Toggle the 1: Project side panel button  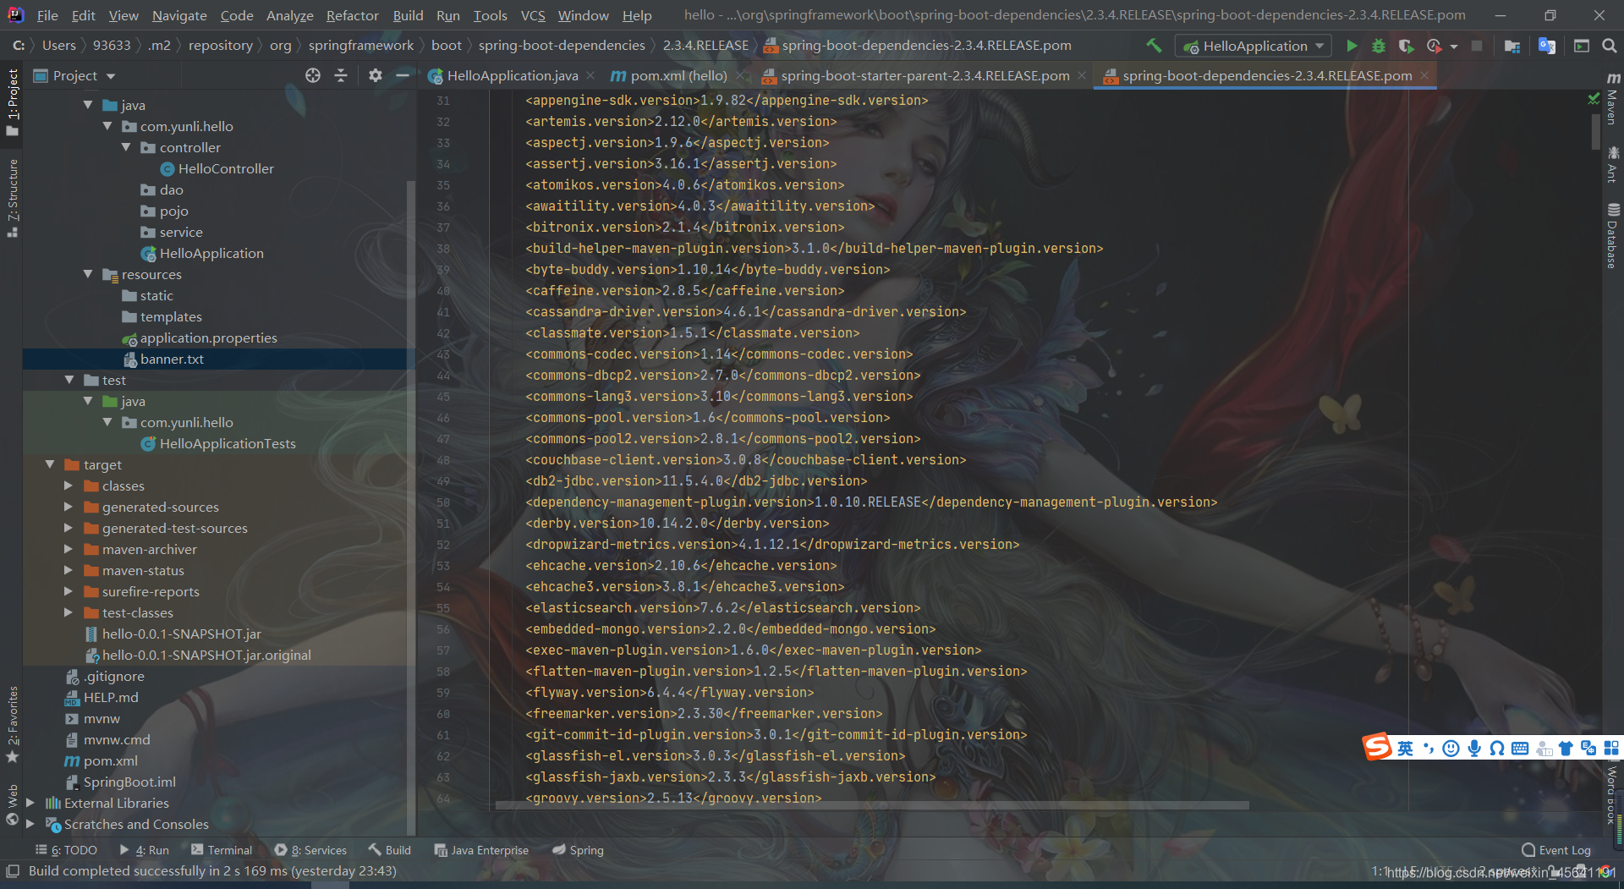(12, 102)
